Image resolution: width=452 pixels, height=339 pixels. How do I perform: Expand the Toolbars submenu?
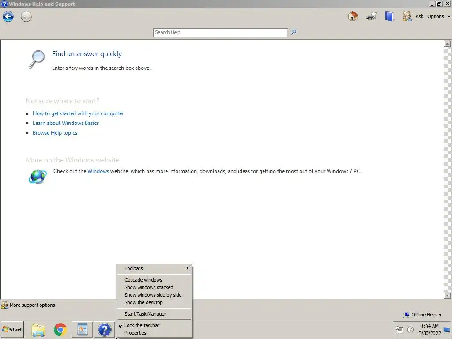[x=154, y=268]
